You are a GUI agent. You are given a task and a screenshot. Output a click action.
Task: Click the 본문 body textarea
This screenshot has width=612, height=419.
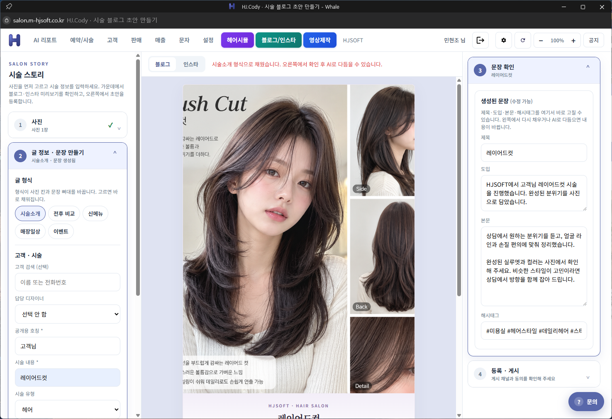[x=534, y=266]
